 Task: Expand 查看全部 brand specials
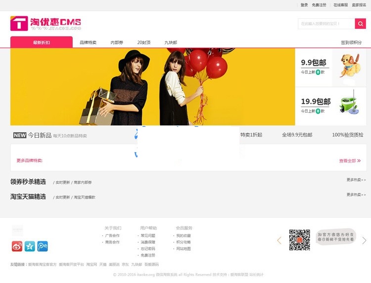pyautogui.click(x=349, y=161)
